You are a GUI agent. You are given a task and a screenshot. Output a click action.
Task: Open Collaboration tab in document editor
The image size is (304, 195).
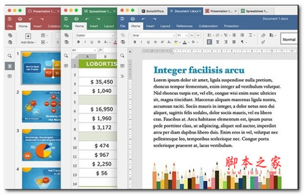point(208,26)
